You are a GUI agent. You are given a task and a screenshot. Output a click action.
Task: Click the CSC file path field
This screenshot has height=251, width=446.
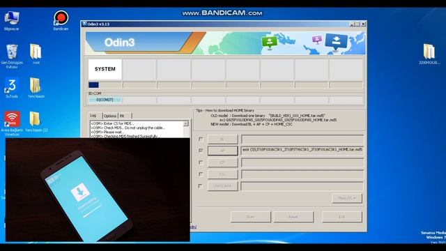302,174
